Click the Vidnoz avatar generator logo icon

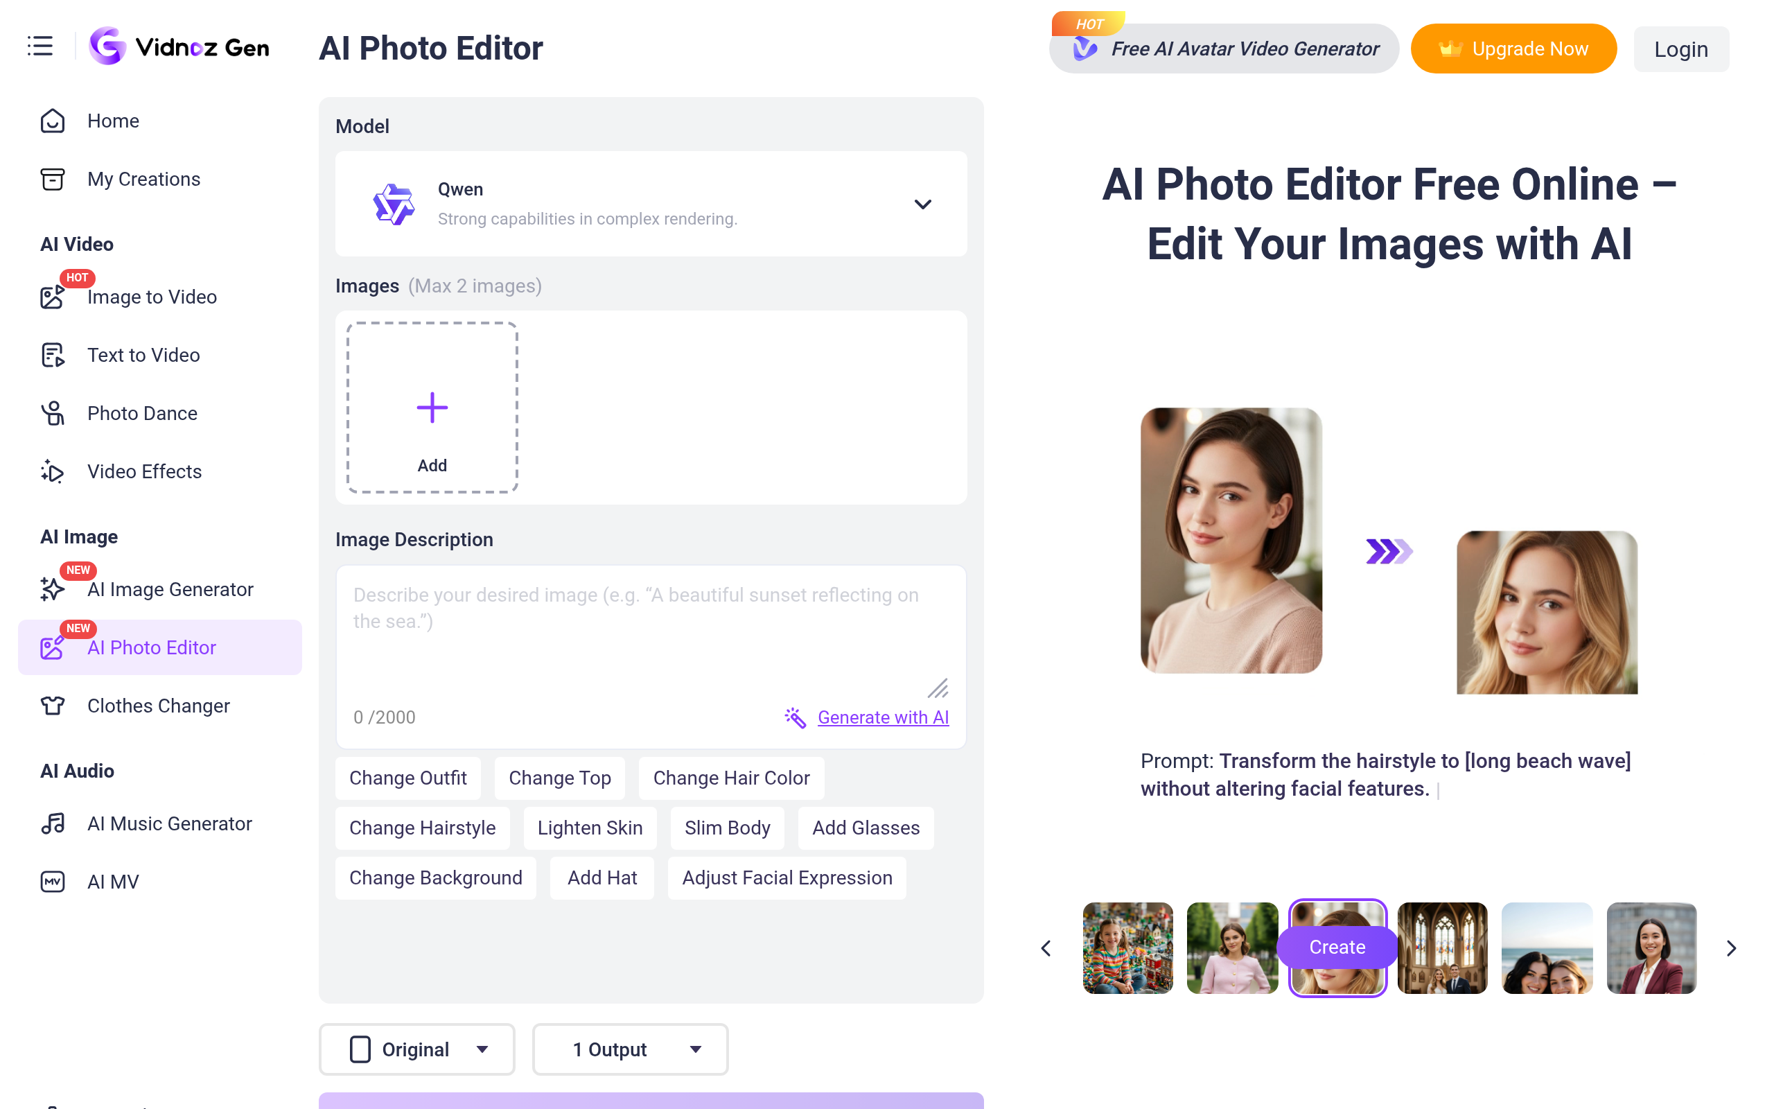tap(1085, 49)
